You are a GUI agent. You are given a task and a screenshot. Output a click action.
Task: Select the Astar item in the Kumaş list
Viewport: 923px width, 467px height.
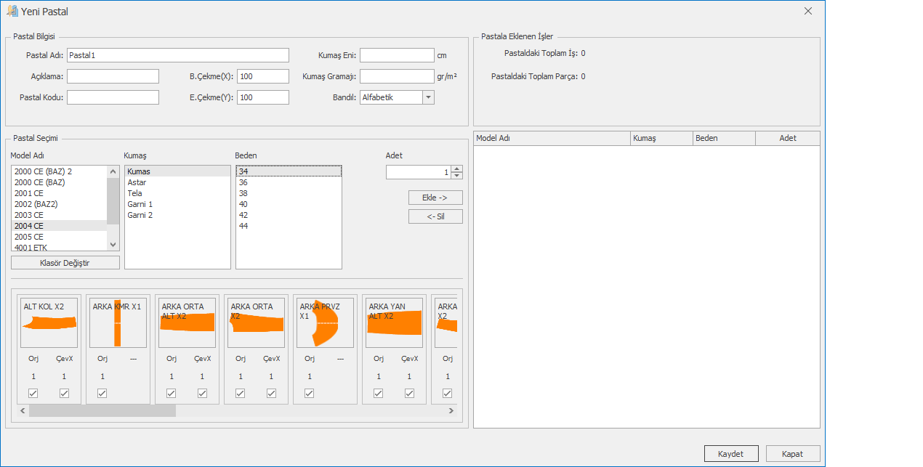[x=137, y=182]
